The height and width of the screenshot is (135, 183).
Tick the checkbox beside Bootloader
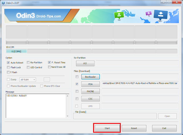coord(77,77)
